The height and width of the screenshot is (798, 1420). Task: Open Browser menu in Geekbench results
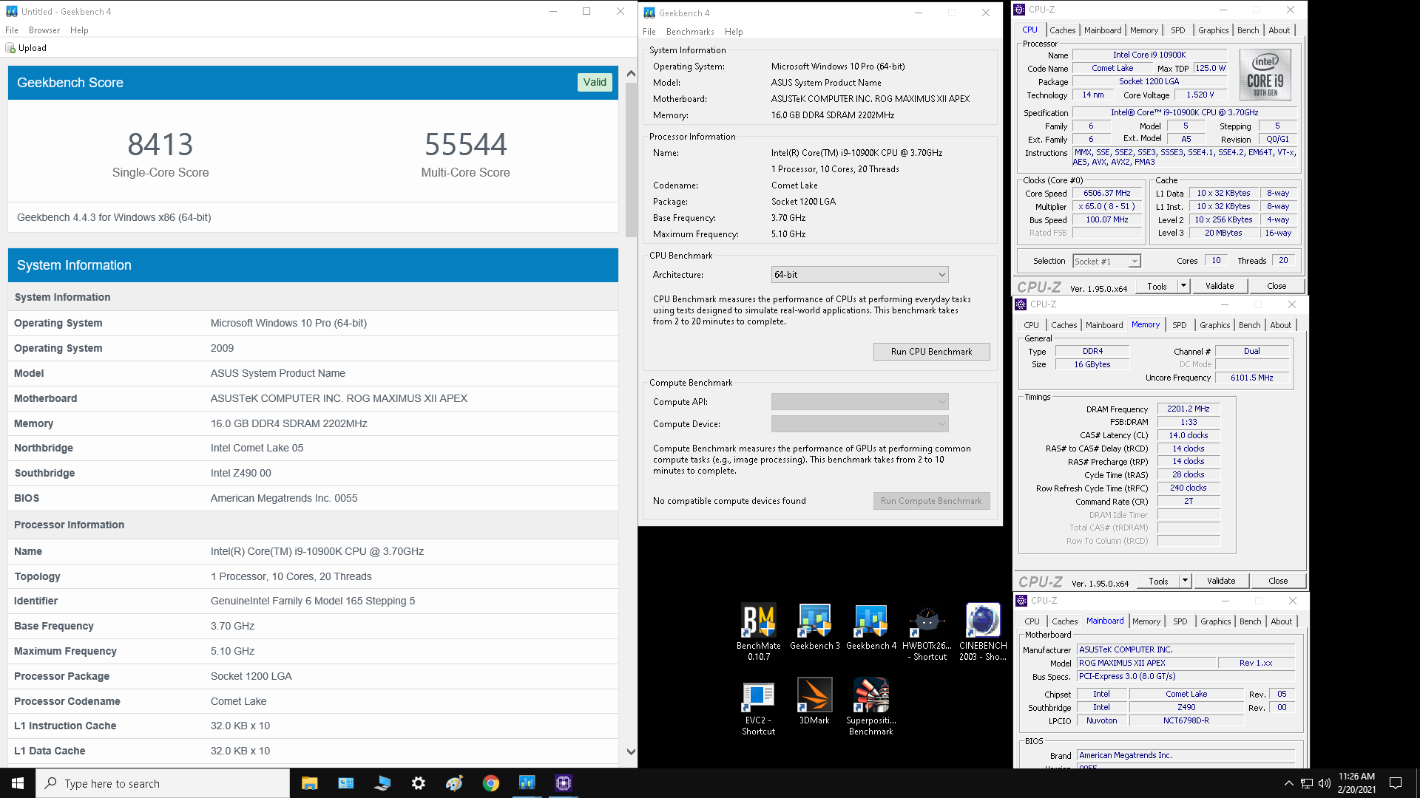[44, 30]
